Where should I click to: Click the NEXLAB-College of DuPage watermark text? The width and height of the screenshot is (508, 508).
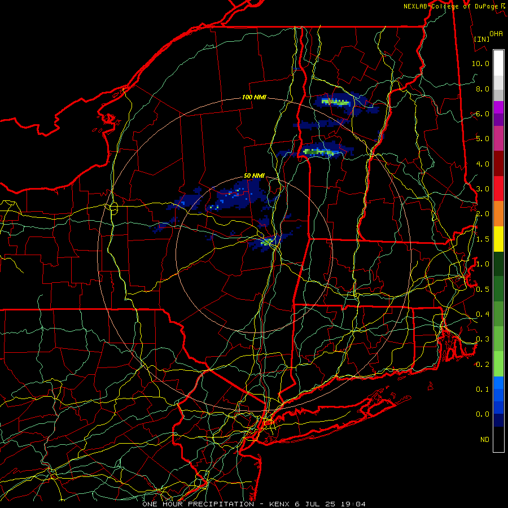454,6
